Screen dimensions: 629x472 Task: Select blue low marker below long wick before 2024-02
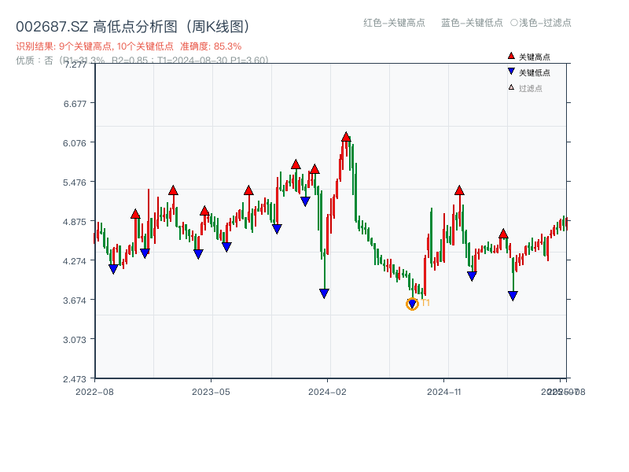(324, 293)
